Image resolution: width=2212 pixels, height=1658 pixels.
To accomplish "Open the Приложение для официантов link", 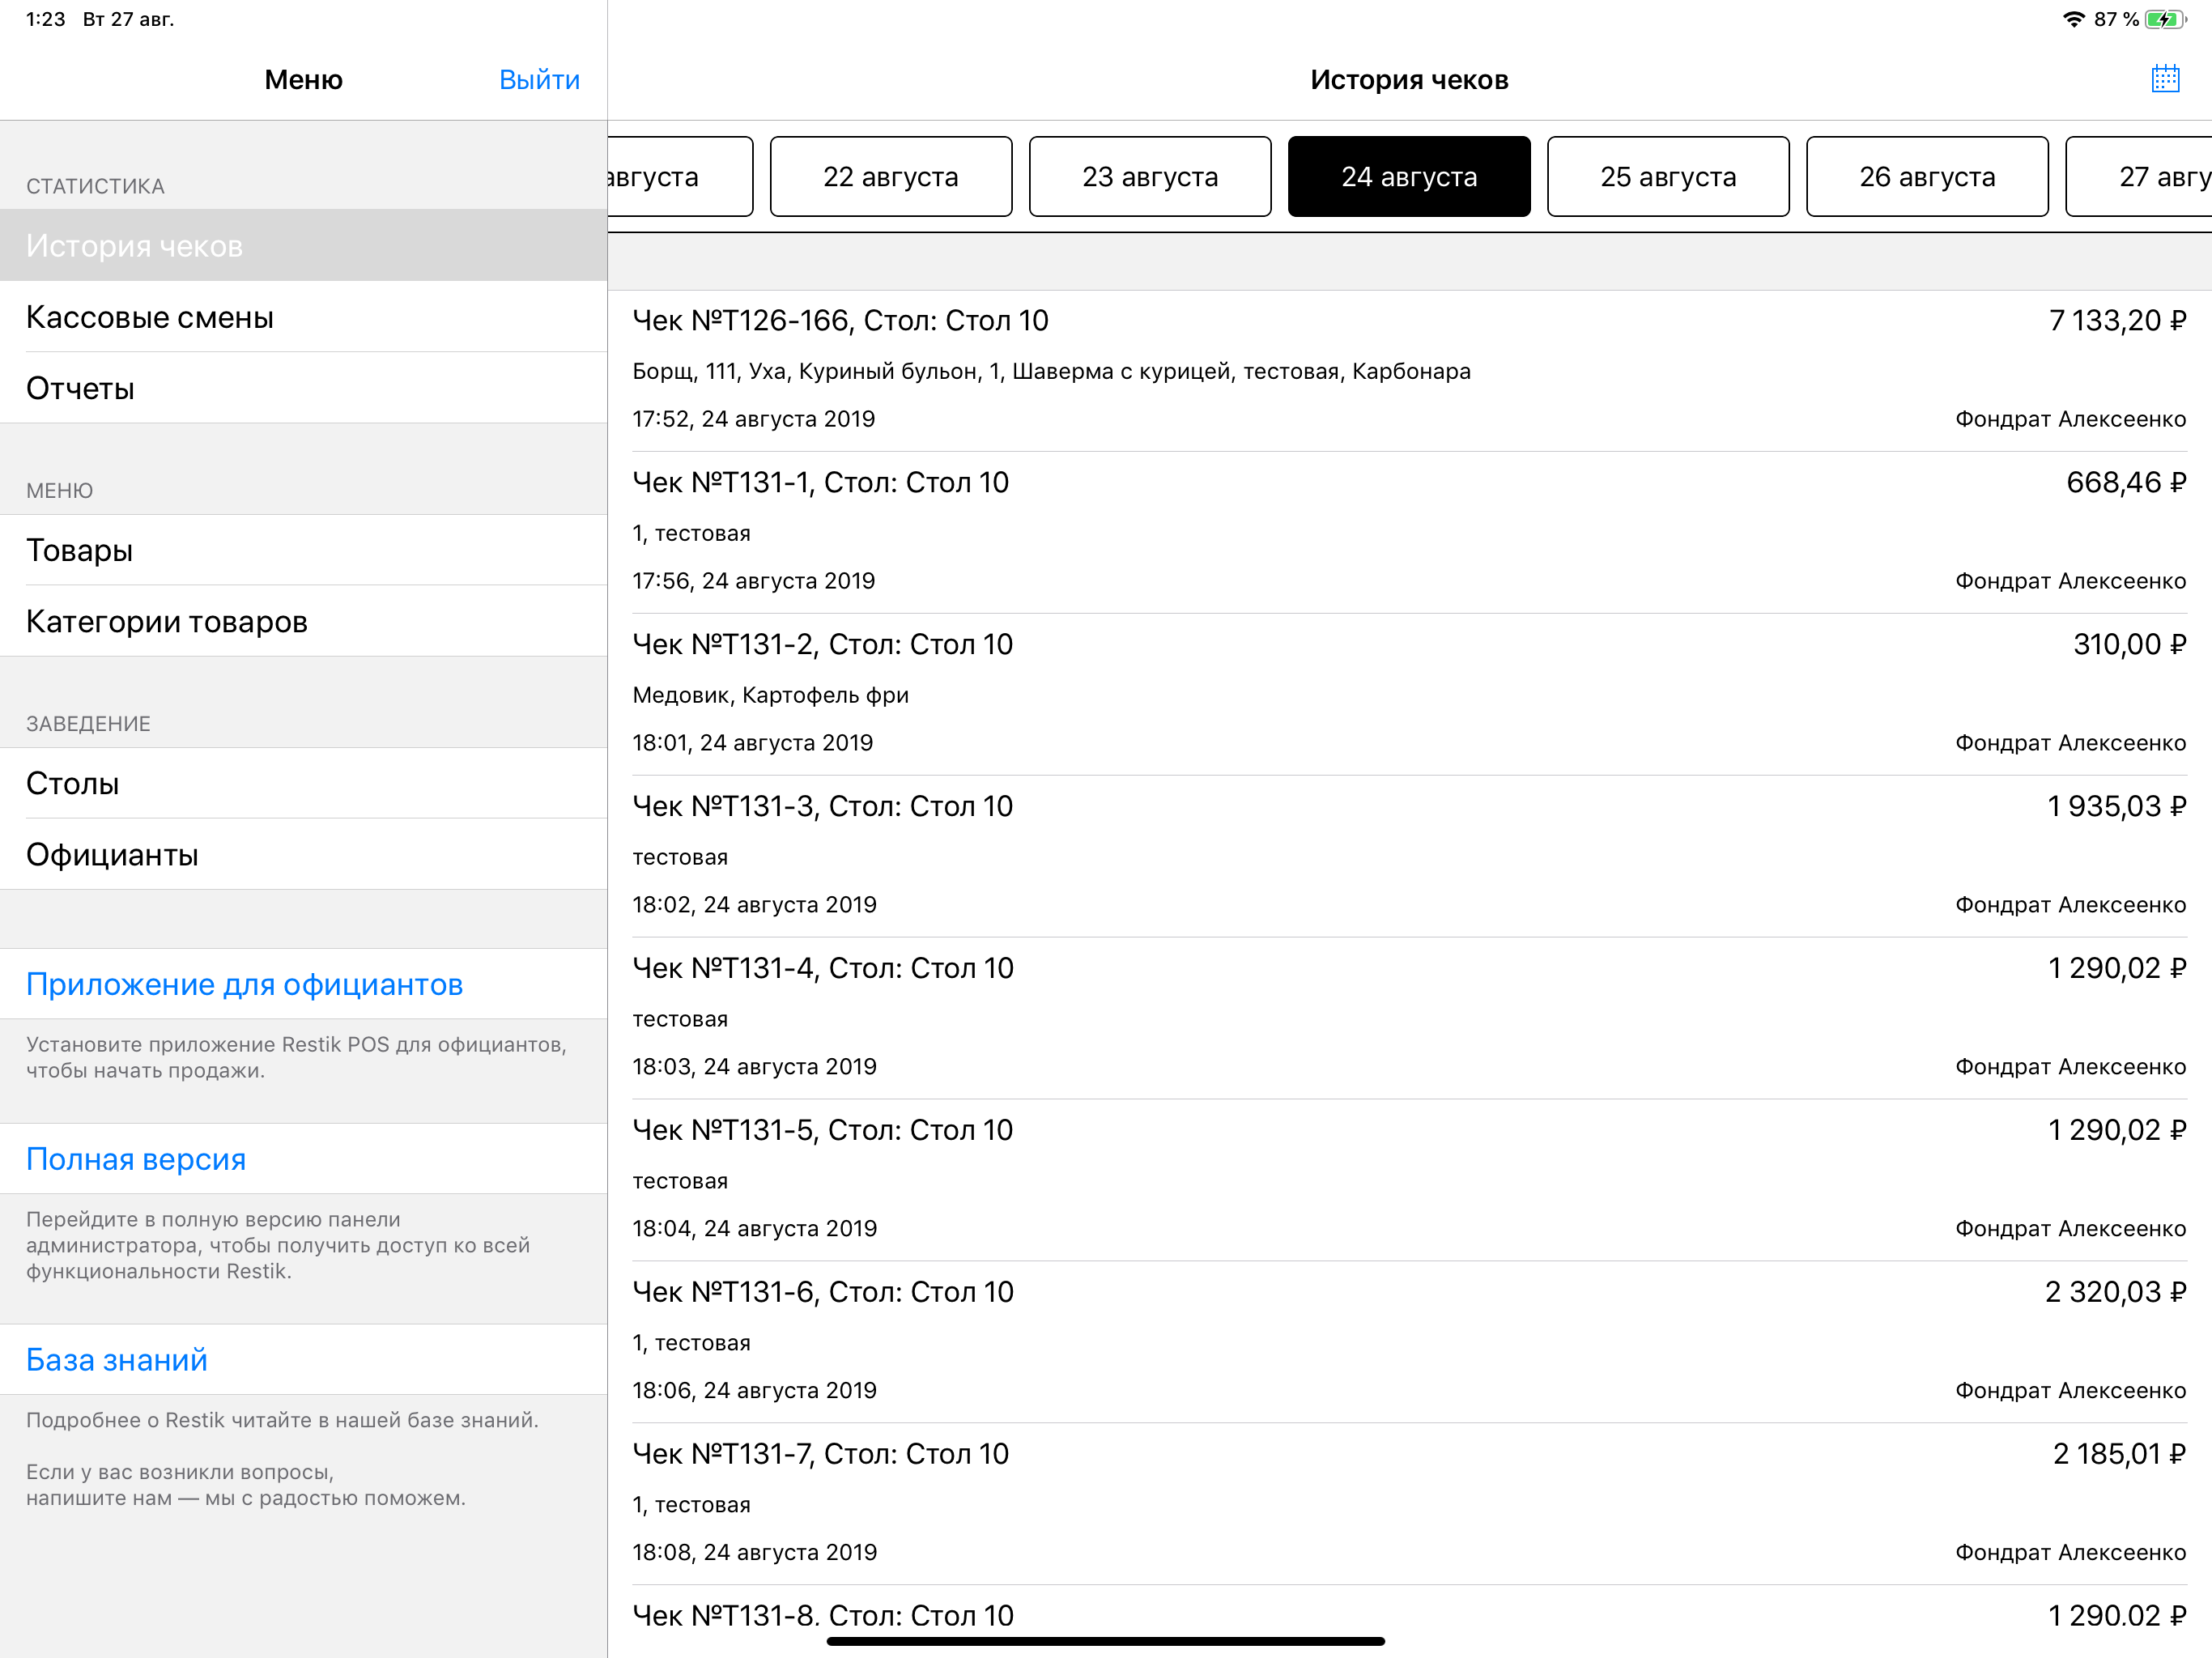I will tap(244, 984).
